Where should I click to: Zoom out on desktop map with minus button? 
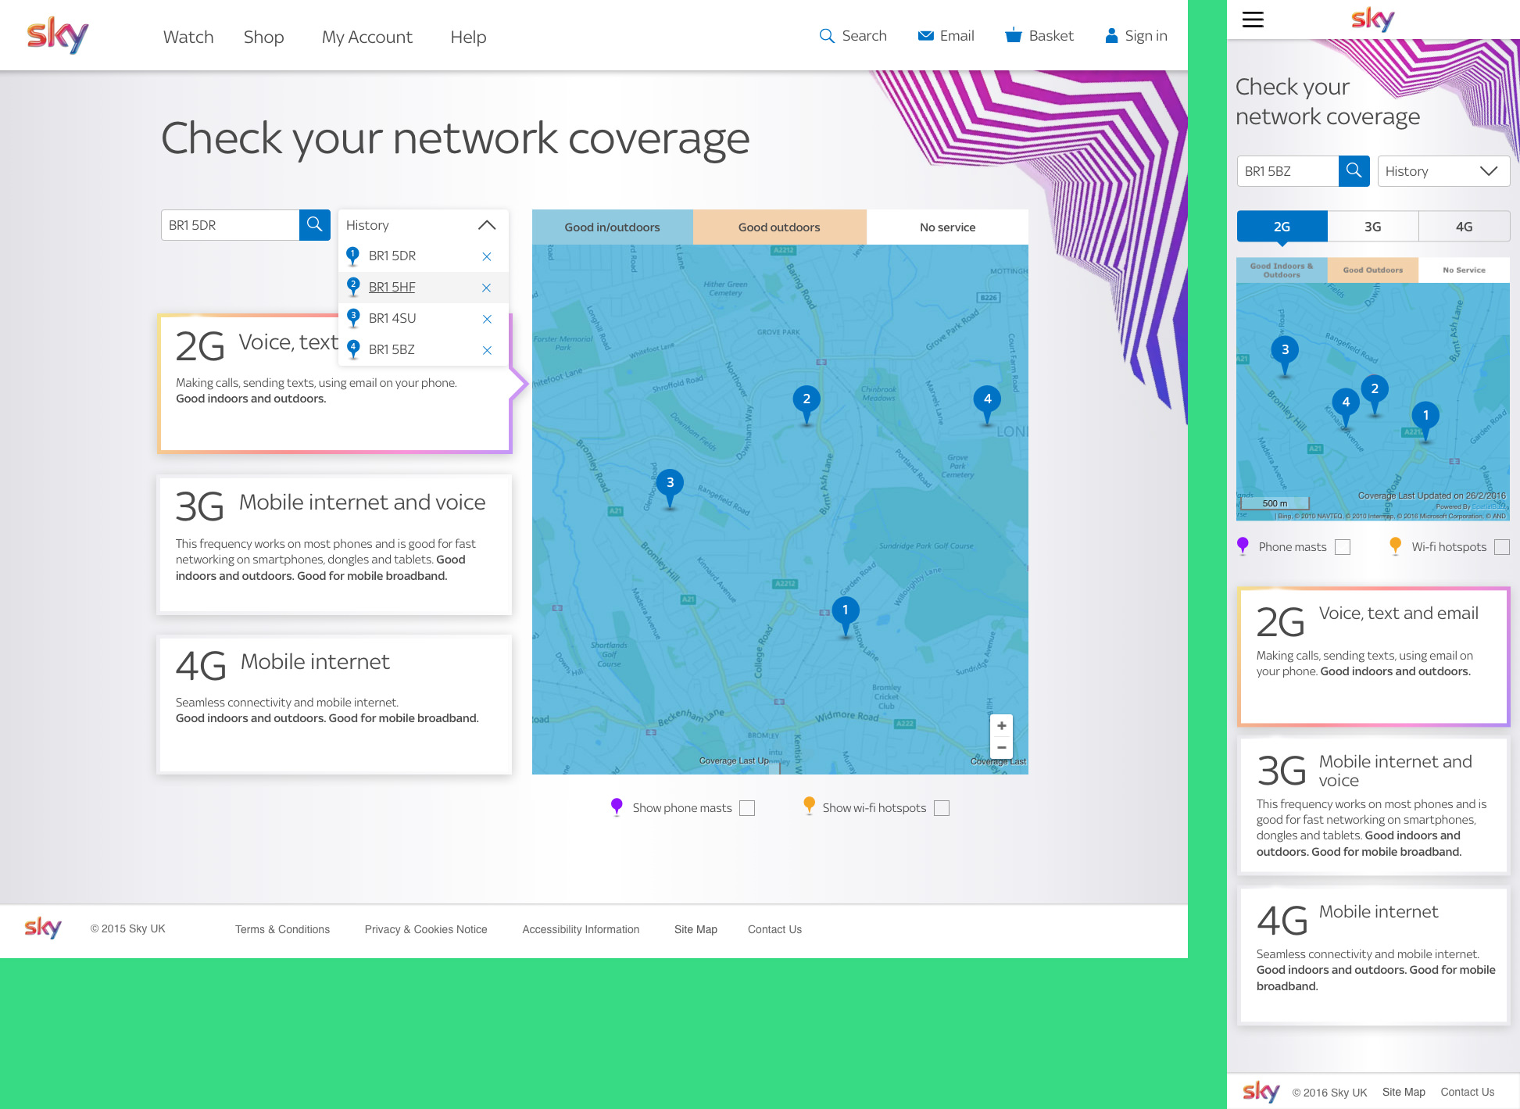[x=1001, y=748]
